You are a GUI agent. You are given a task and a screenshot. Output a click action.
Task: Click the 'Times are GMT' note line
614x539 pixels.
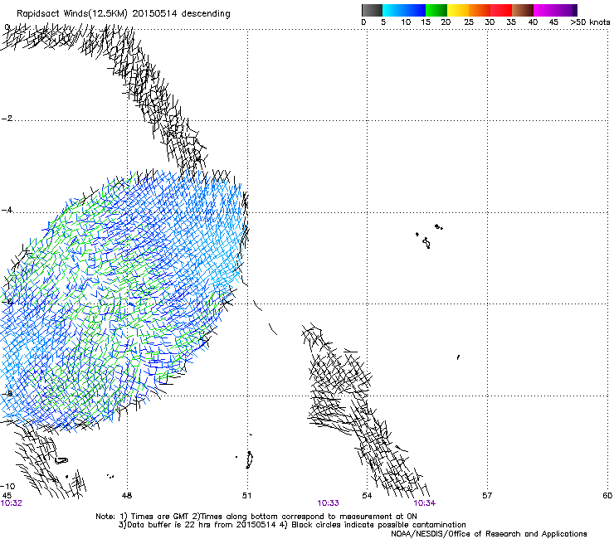pos(256,517)
